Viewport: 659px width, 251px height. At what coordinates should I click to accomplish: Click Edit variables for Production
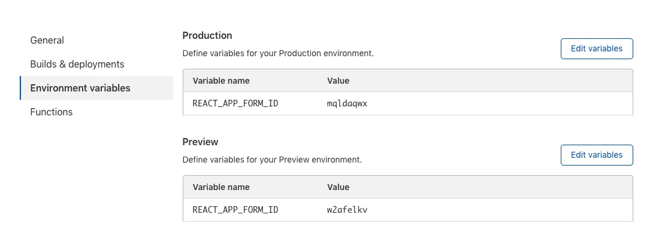[596, 48]
